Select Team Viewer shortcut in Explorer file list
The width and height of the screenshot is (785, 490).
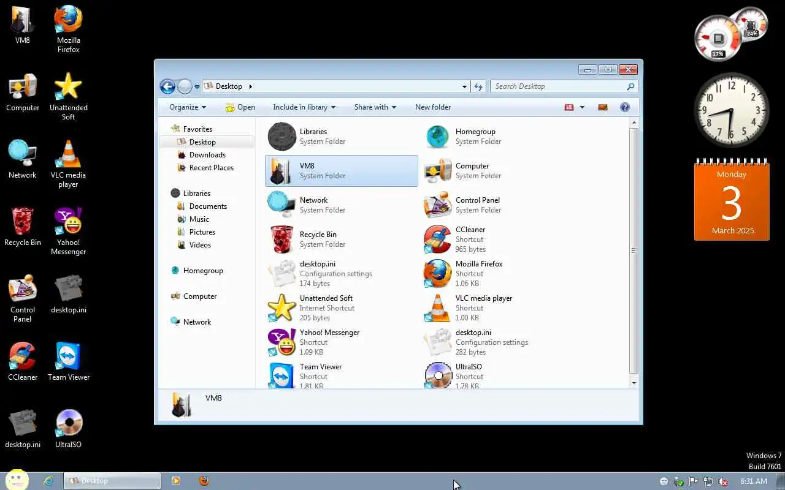click(341, 375)
